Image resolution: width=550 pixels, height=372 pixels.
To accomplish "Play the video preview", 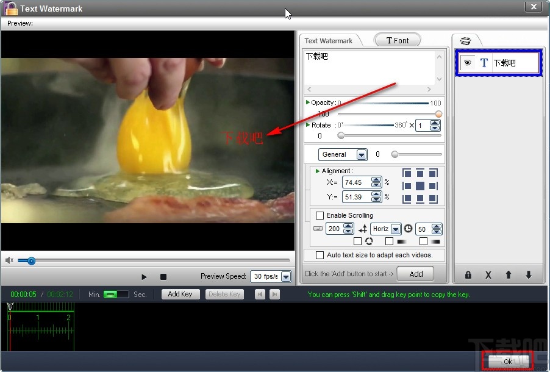I will pyautogui.click(x=144, y=277).
